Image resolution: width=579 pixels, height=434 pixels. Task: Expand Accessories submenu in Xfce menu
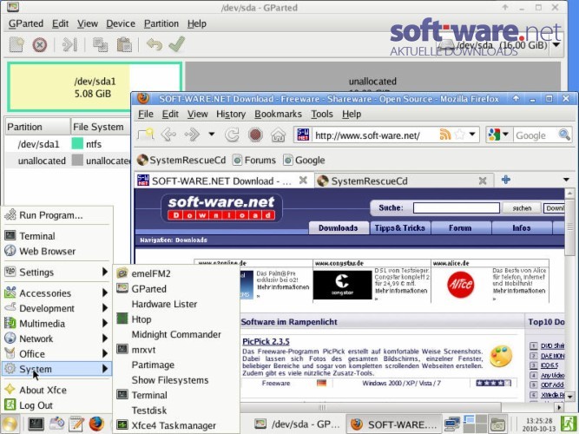pyautogui.click(x=57, y=293)
